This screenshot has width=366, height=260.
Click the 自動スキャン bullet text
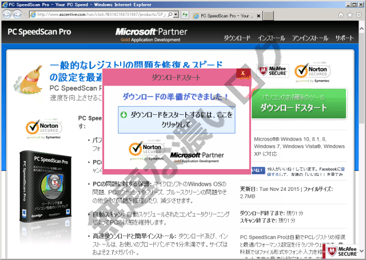click(x=161, y=218)
